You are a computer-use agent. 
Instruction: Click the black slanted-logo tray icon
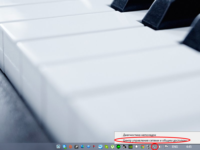coord(76,147)
